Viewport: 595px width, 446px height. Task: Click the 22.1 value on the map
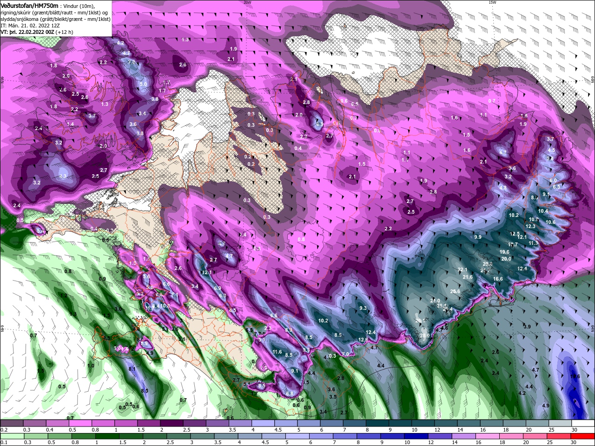point(462,269)
